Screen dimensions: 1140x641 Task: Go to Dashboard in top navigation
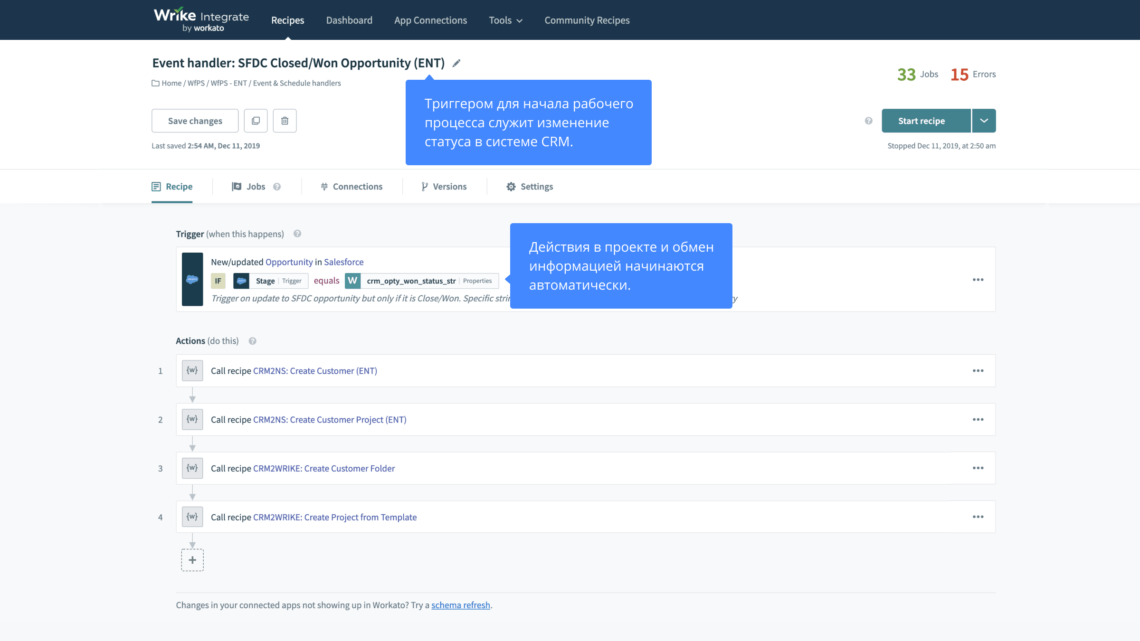pyautogui.click(x=349, y=20)
